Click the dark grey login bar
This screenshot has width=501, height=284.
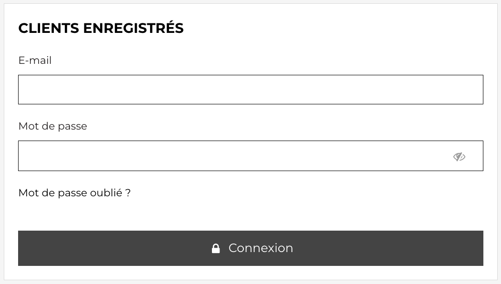[x=250, y=248]
